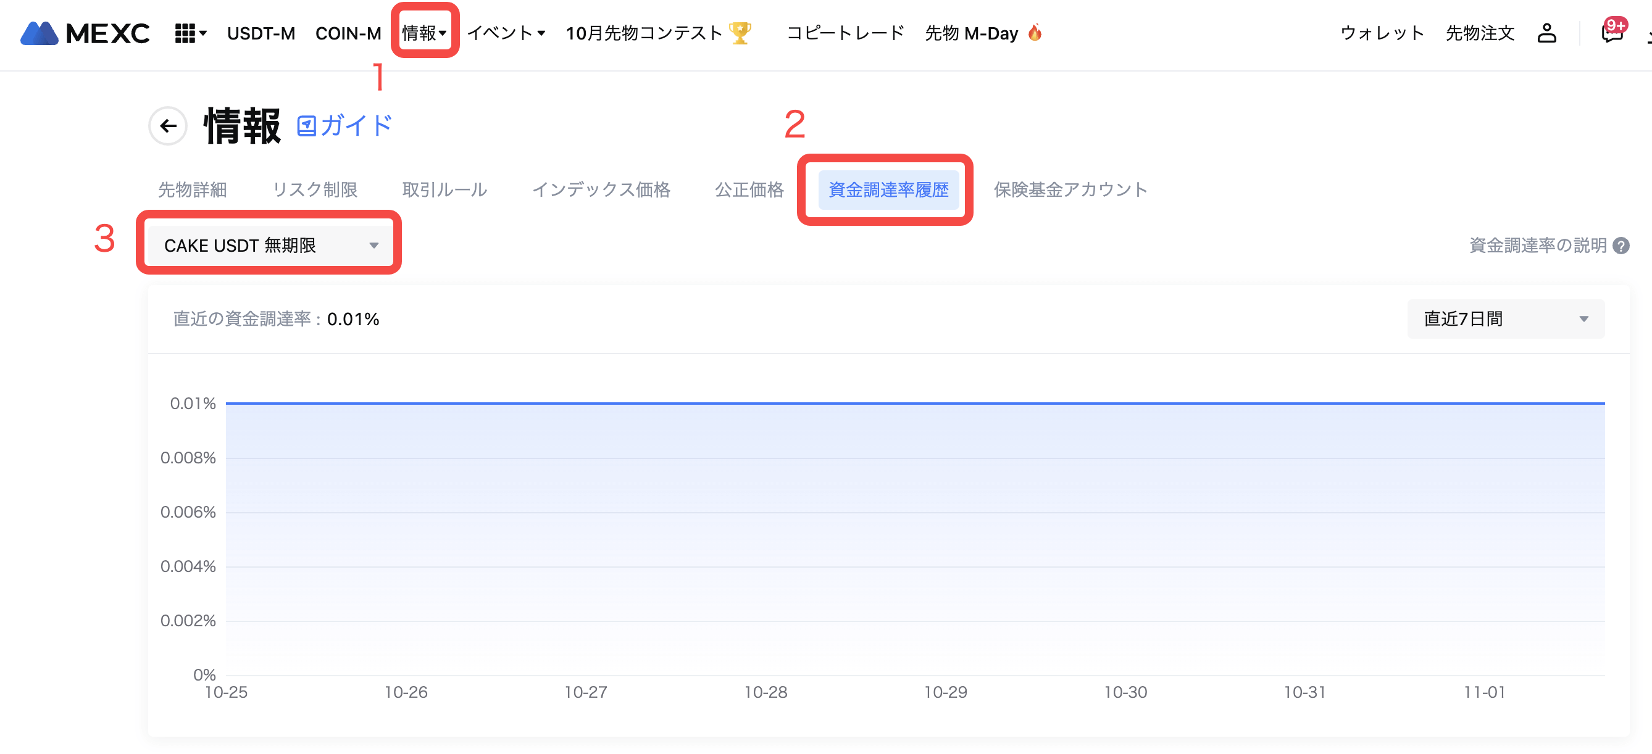This screenshot has height=754, width=1652.
Task: Open the 直近7日間 time range dropdown
Action: point(1505,318)
